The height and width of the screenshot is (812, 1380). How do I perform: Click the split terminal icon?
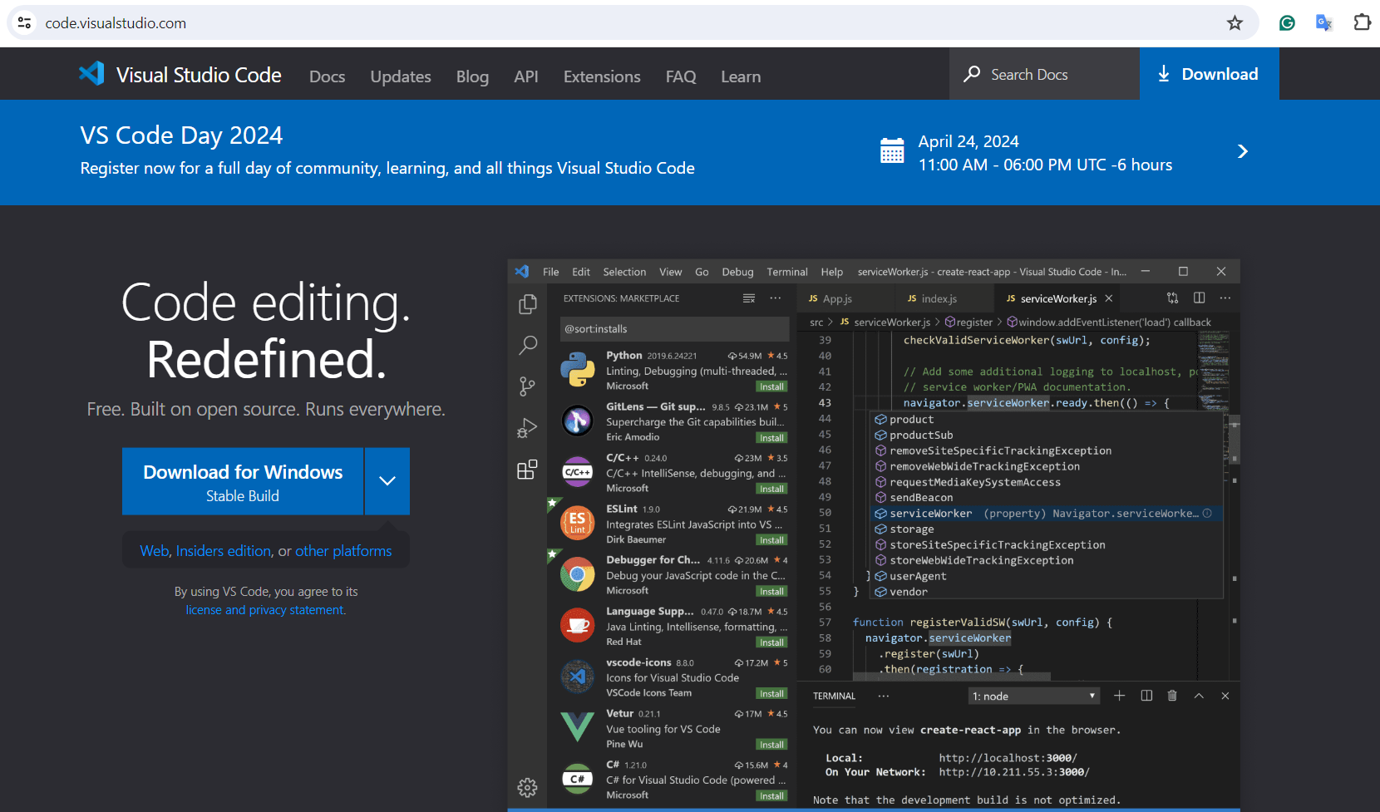pos(1146,696)
